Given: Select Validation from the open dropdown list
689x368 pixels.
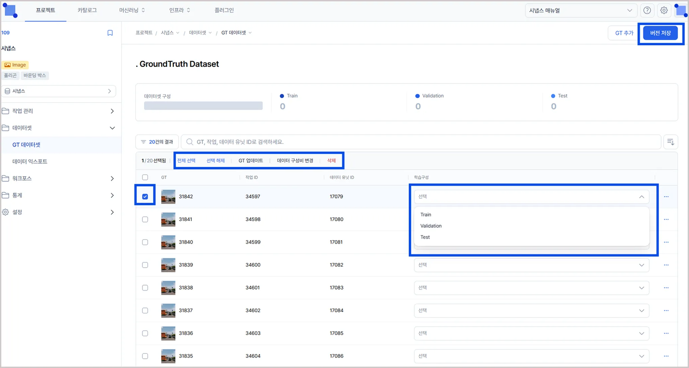Looking at the screenshot, I should pos(431,226).
